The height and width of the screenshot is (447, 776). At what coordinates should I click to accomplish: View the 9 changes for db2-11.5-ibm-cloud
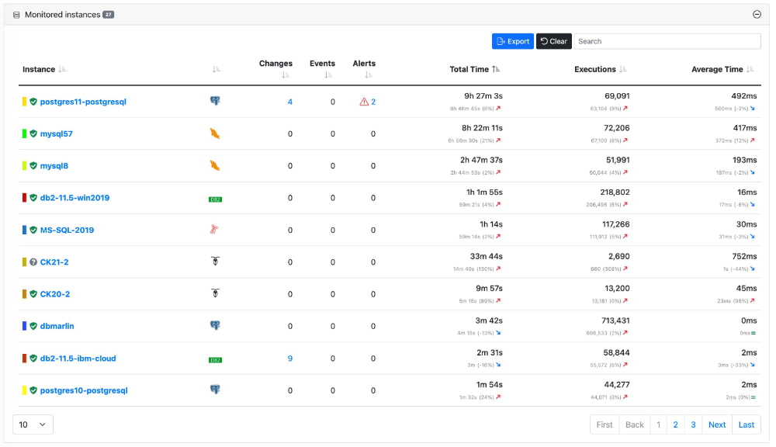[x=290, y=359]
